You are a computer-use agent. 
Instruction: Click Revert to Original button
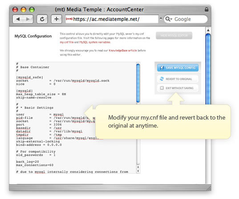click(x=178, y=79)
